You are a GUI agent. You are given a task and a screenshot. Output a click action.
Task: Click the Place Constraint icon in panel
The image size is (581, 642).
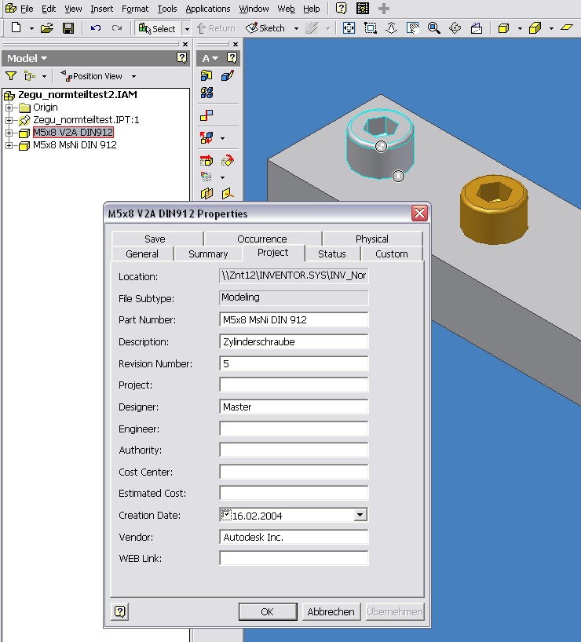(x=206, y=115)
